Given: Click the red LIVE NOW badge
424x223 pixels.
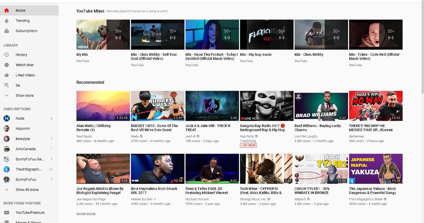Looking at the screenshot, I should coord(248,145).
